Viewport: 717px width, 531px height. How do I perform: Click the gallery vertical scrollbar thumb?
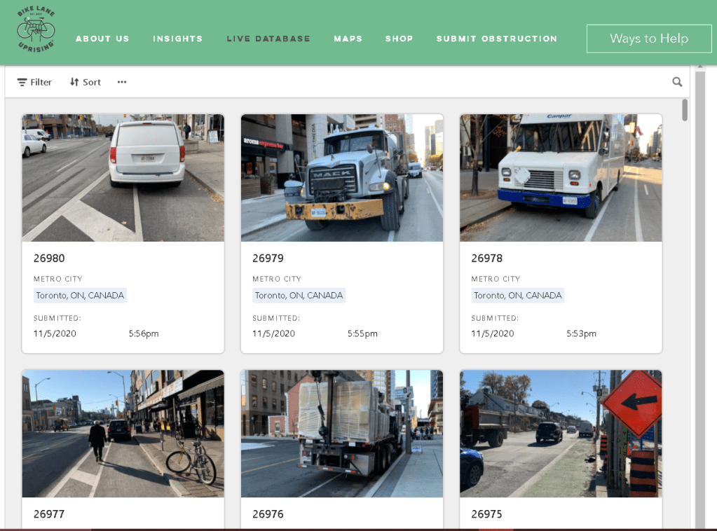(685, 110)
